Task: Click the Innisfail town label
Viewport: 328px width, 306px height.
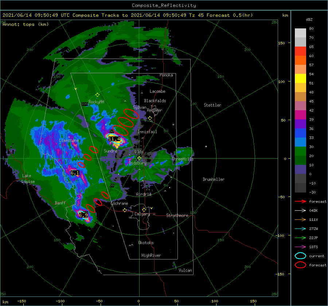Action: [x=147, y=132]
